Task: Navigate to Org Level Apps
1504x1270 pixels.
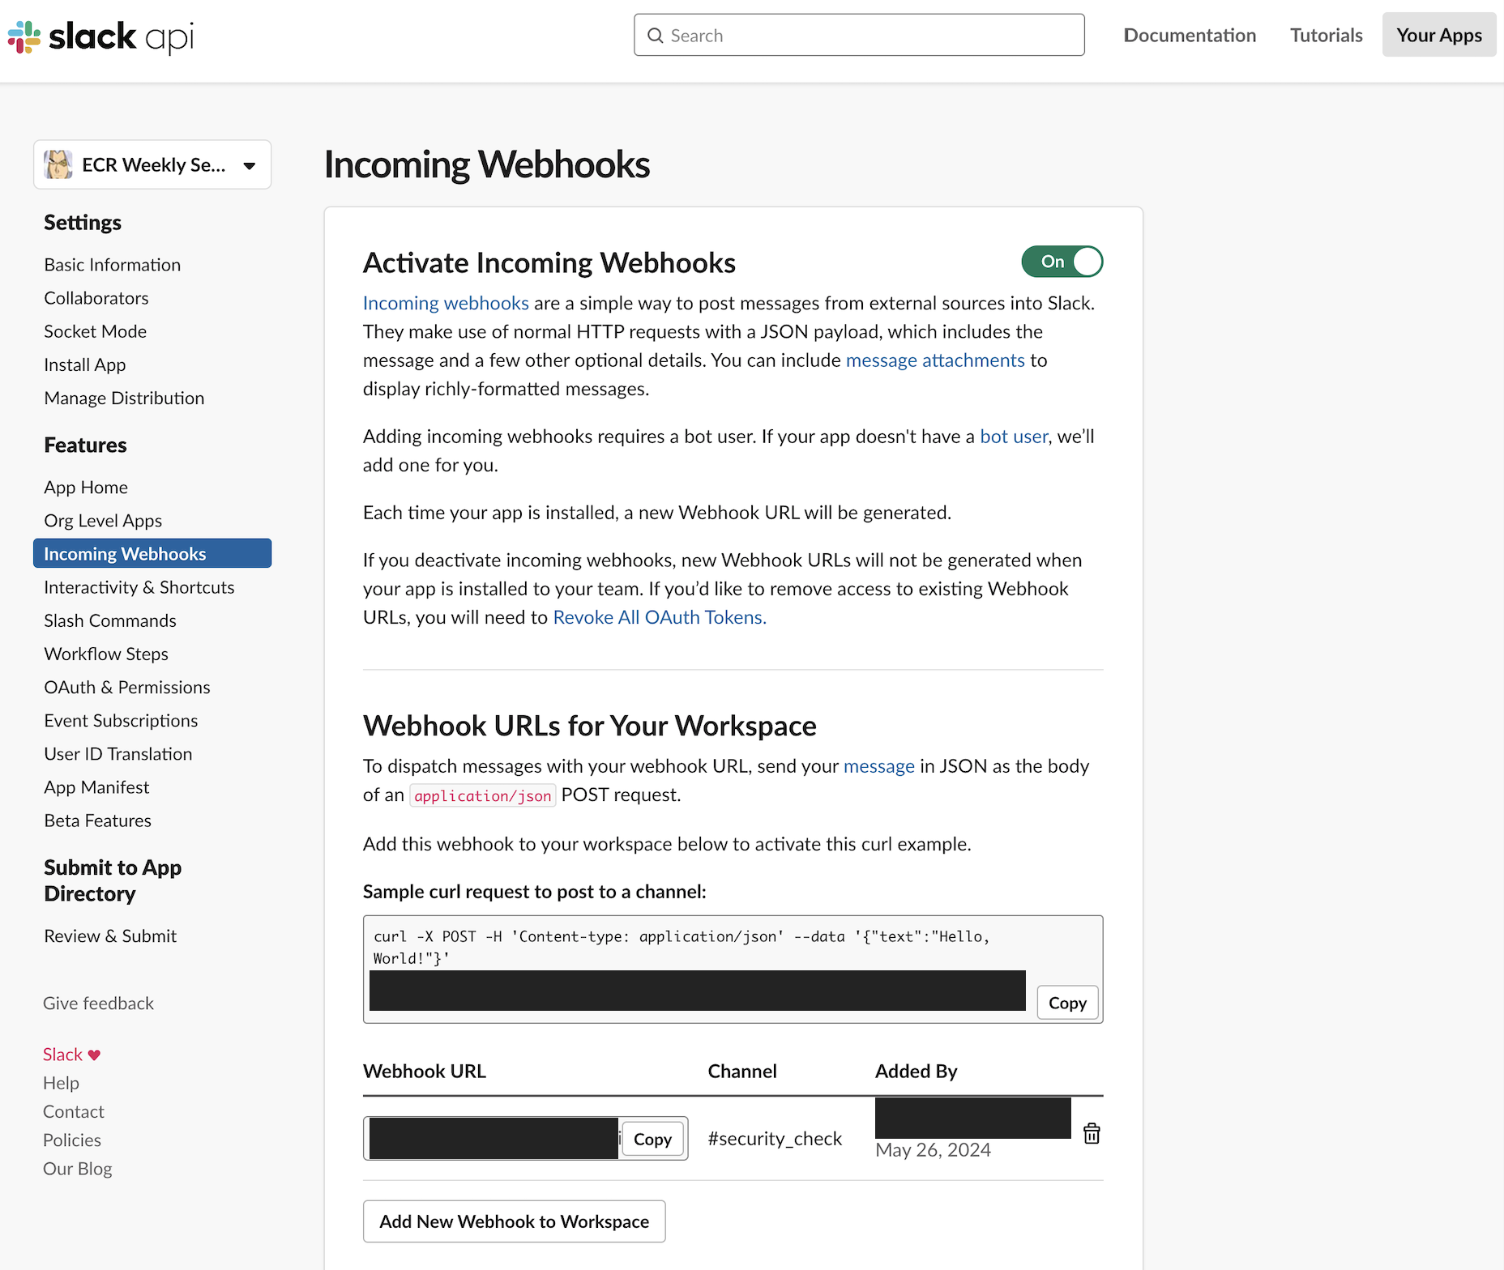Action: click(103, 520)
